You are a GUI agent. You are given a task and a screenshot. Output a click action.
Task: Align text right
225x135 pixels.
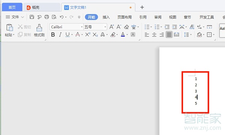(x=162, y=34)
